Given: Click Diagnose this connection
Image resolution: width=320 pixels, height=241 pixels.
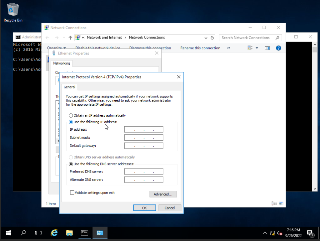Looking at the screenshot, I should pos(150,48).
